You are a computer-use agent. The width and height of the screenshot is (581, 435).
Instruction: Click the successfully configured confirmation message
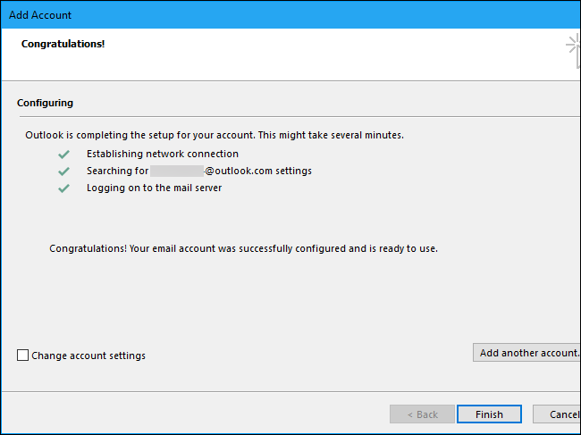point(243,248)
